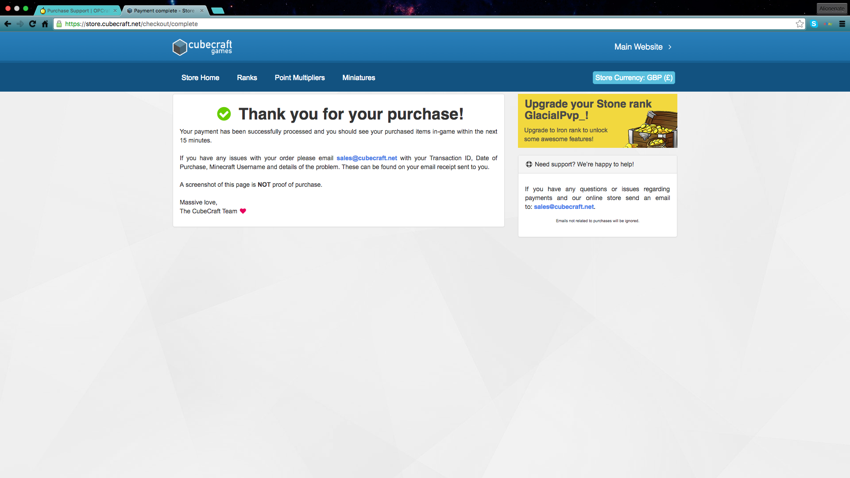Click the Alionenate profile button
The image size is (850, 478).
click(x=831, y=8)
